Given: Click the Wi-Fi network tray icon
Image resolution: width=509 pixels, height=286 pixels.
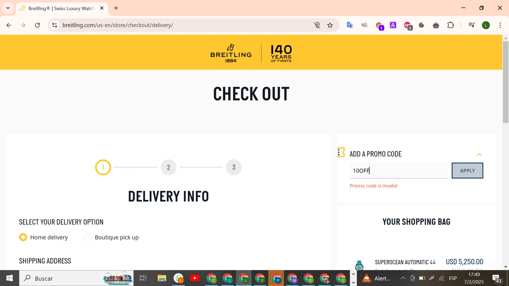Looking at the screenshot, I should click(x=441, y=278).
